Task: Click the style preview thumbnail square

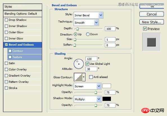Action: coord(151,42)
